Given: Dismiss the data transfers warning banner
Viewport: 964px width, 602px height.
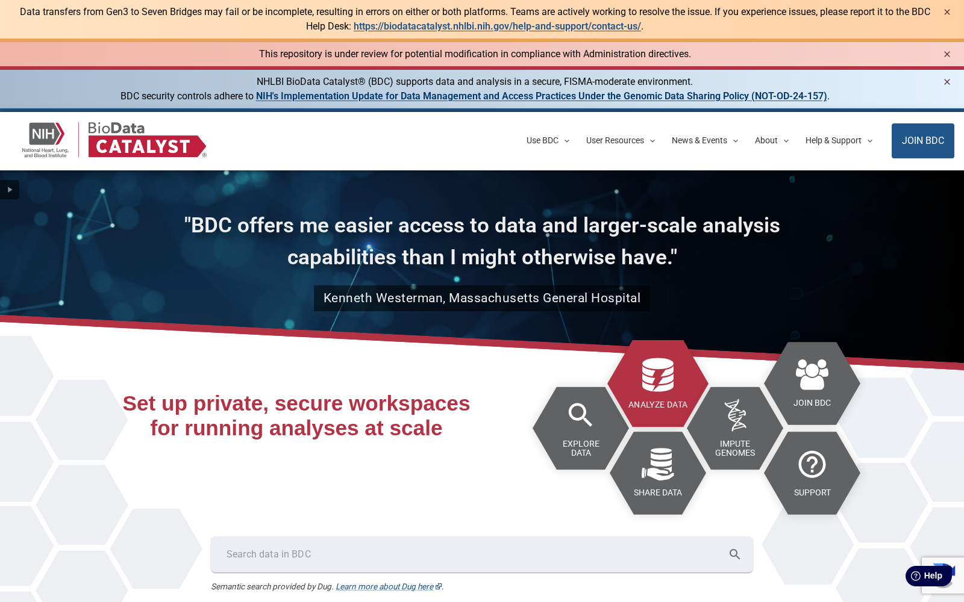Looking at the screenshot, I should pos(947,12).
